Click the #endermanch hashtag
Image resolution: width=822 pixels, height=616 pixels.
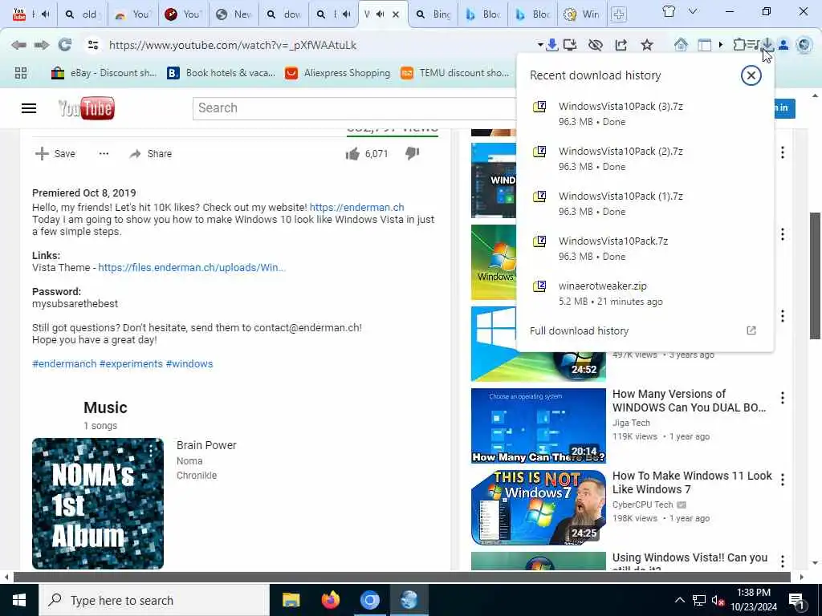pos(64,363)
